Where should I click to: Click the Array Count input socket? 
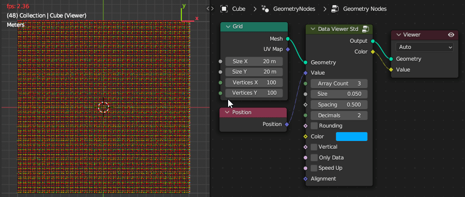point(306,84)
